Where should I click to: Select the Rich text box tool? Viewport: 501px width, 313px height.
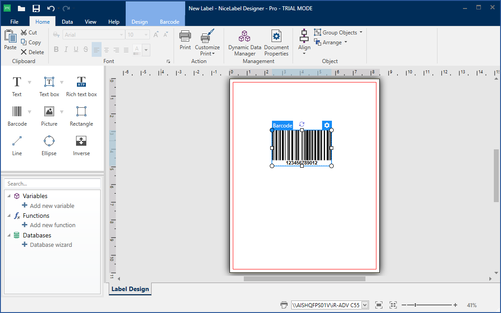[81, 86]
